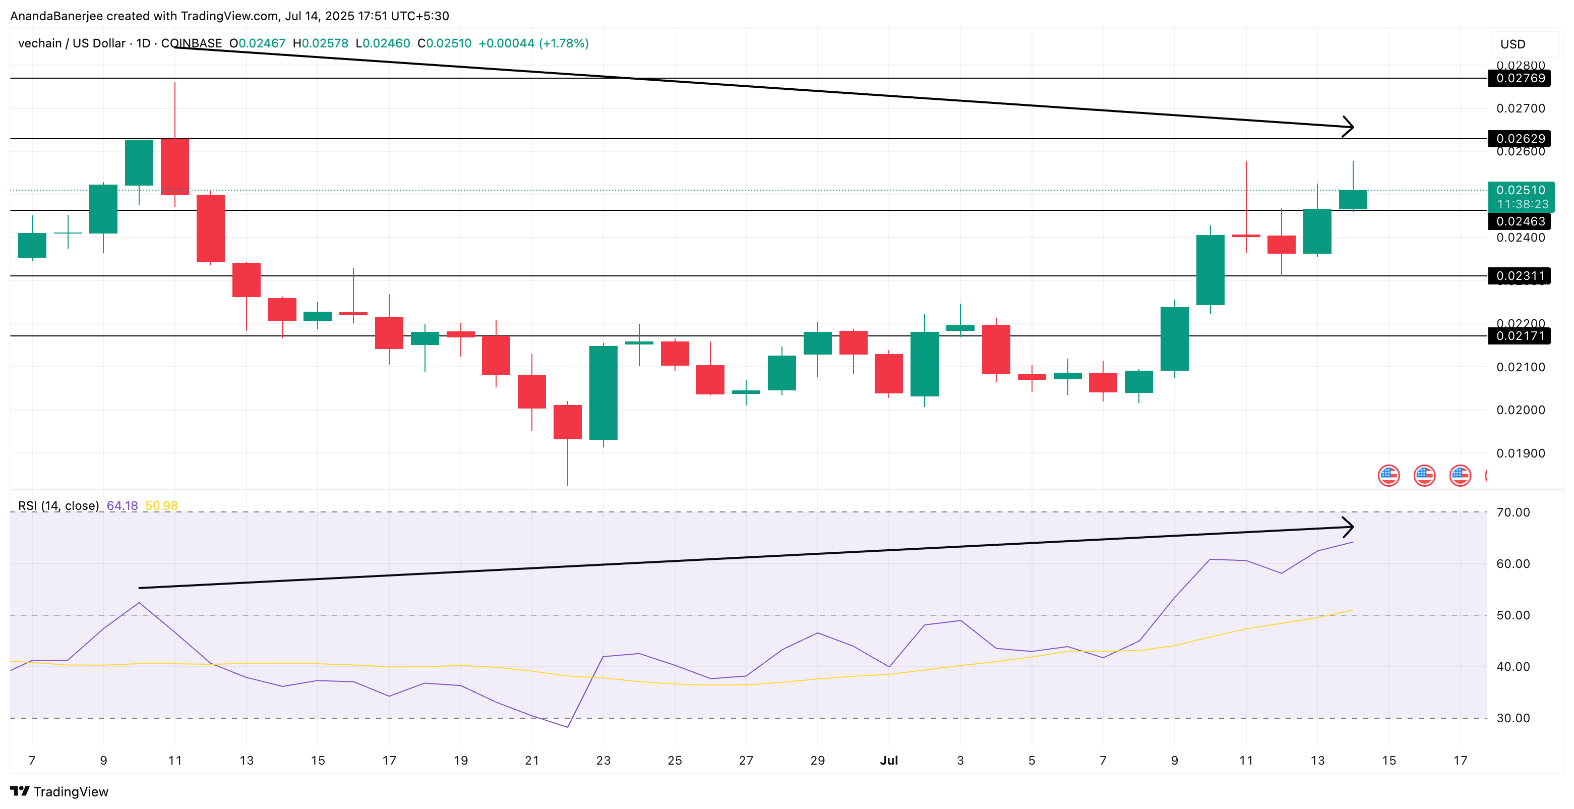Click the 0.02311 horizontal line price label
The image size is (1574, 809).
pyautogui.click(x=1520, y=276)
